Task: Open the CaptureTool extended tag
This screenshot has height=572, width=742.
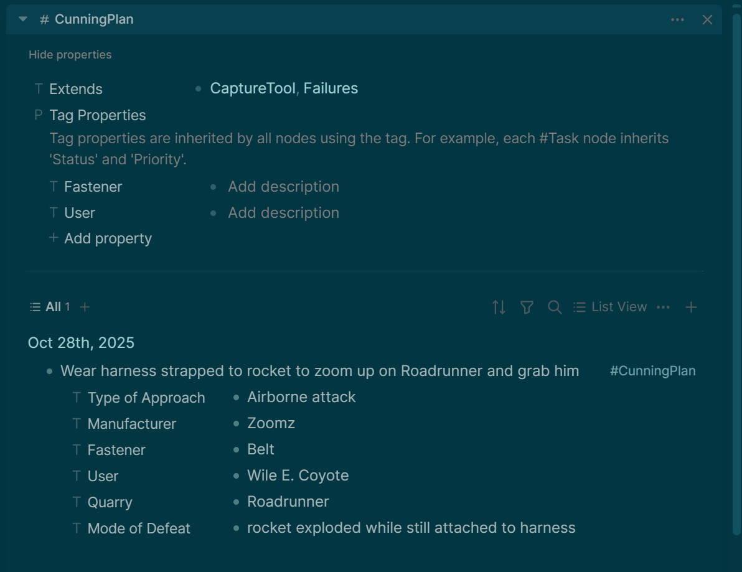Action: tap(252, 88)
